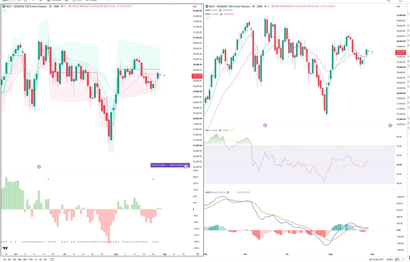Toggle SET settlement price option
The image size is (410, 262).
pos(397,259)
